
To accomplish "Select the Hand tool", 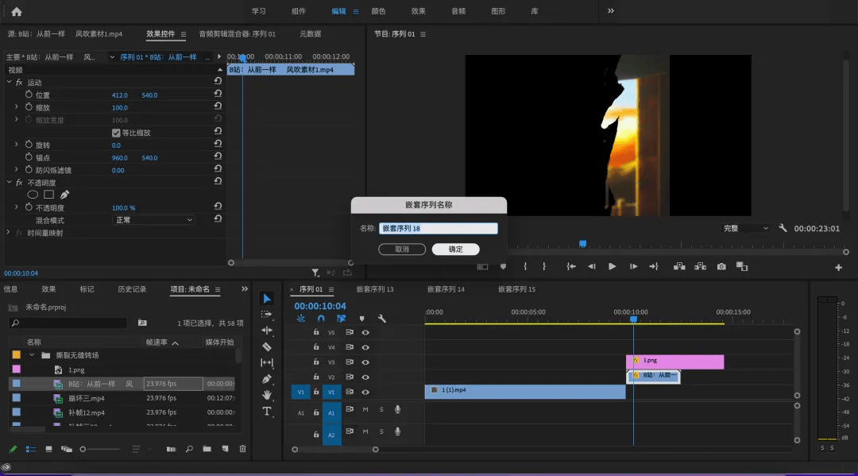I will pos(267,394).
